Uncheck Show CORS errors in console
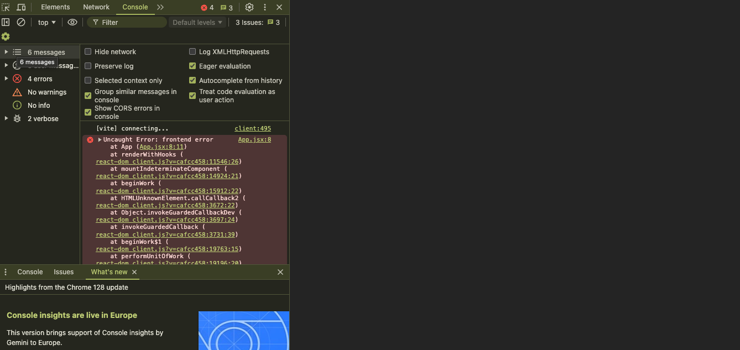The width and height of the screenshot is (740, 350). point(88,112)
